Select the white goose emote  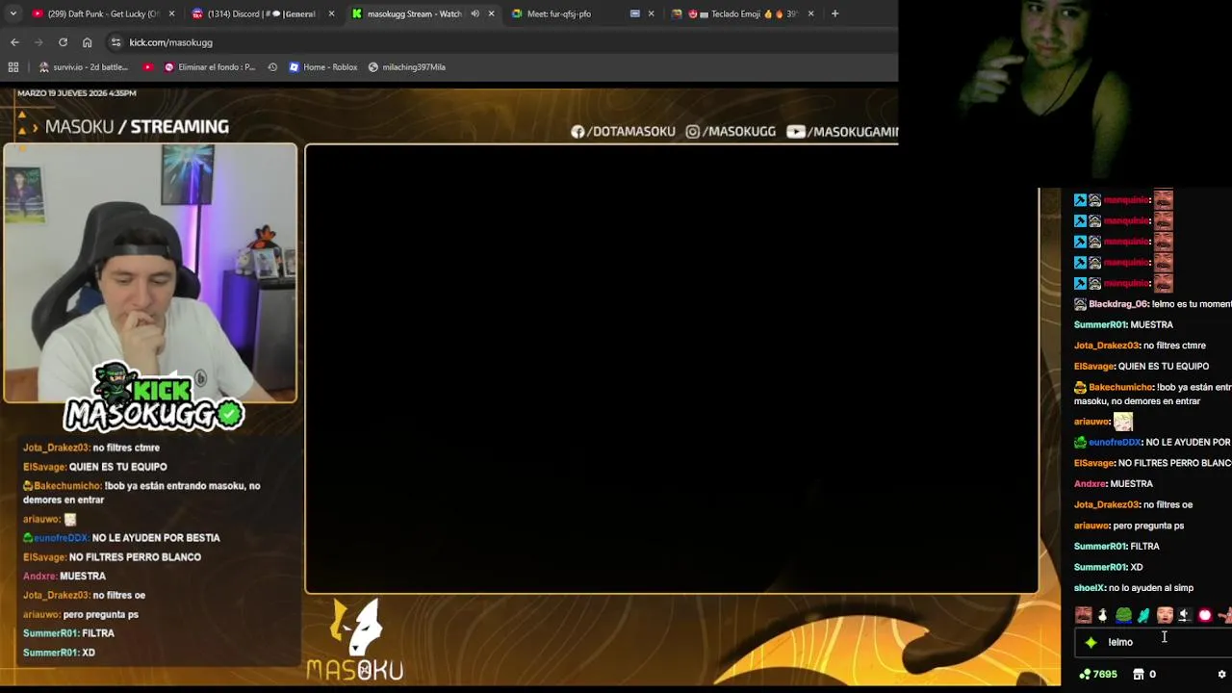coord(1103,615)
